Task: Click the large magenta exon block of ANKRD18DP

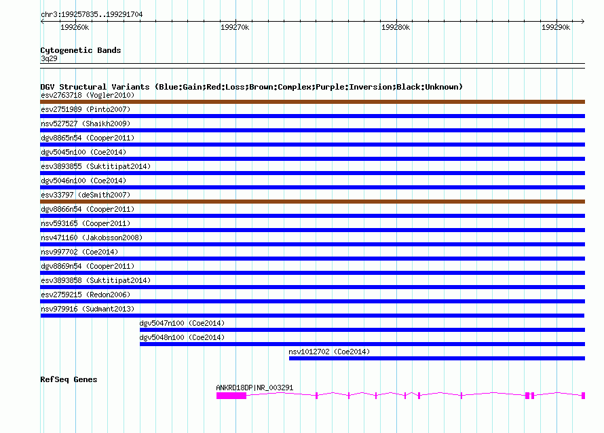Action: [x=231, y=395]
